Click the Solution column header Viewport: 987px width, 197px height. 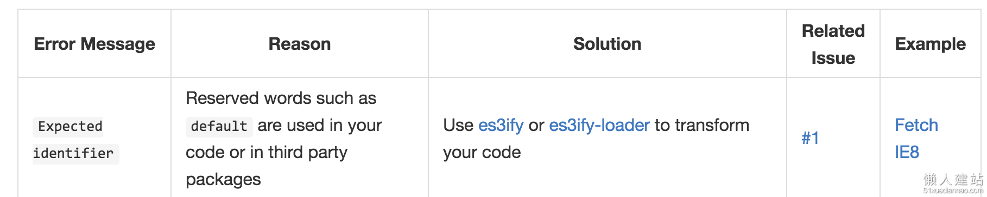pos(607,44)
